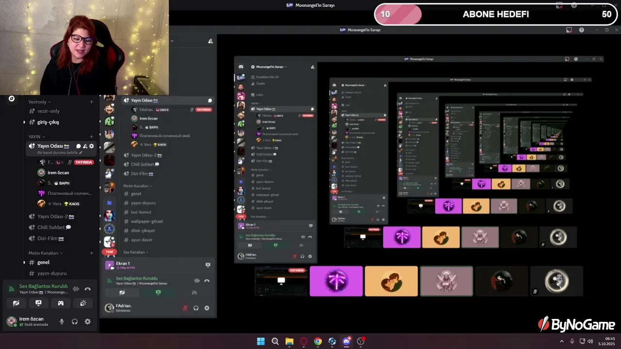Collapse the YAYIN category in irem özcan's sidebar

pos(36,137)
